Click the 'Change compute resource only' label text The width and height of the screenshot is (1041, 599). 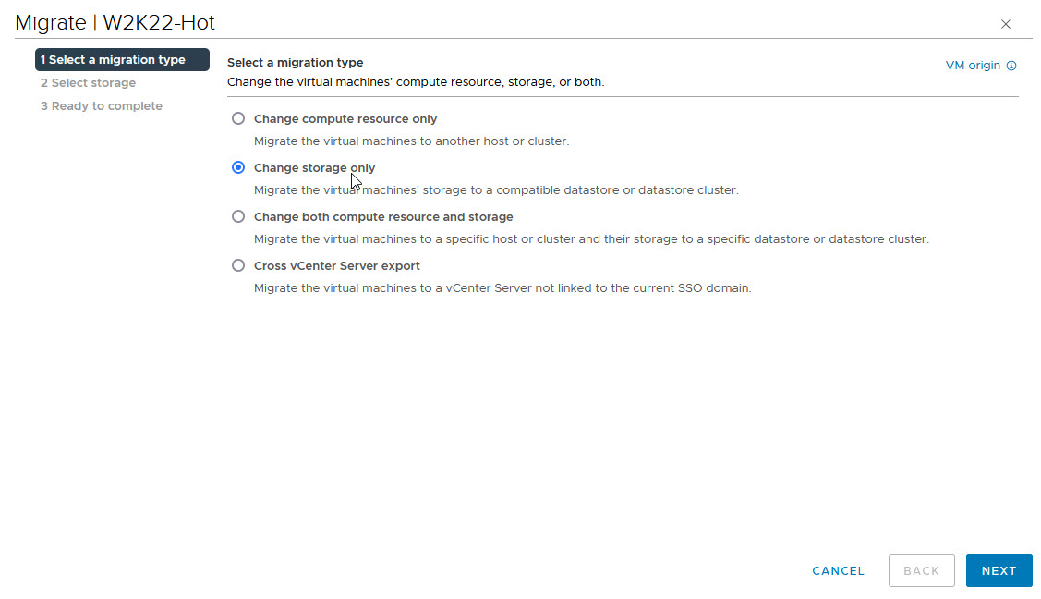coord(345,119)
